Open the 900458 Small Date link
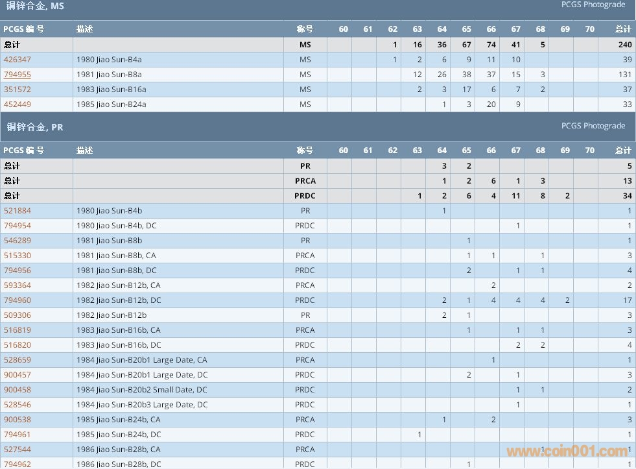Image resolution: width=636 pixels, height=469 pixels. [x=18, y=390]
